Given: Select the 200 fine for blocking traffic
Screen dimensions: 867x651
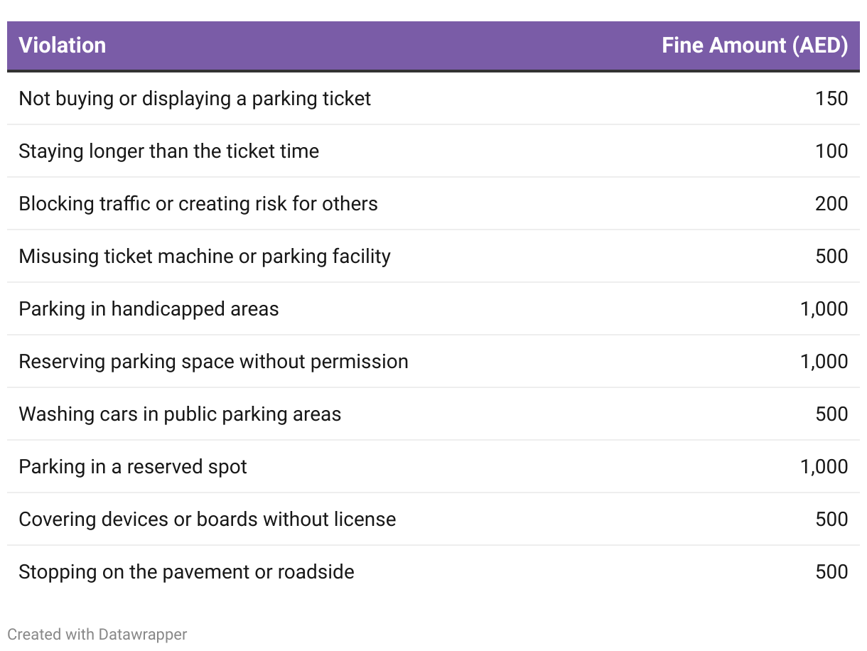Looking at the screenshot, I should click(831, 203).
